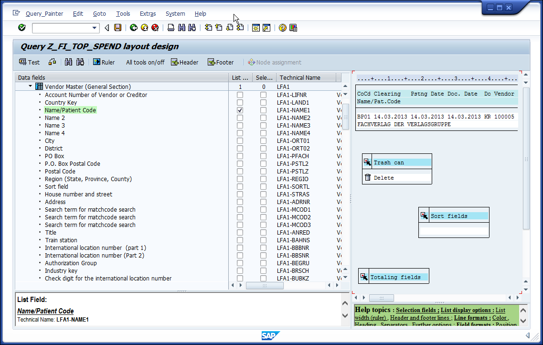Click the Ruler button
The image size is (543, 345).
click(x=104, y=62)
